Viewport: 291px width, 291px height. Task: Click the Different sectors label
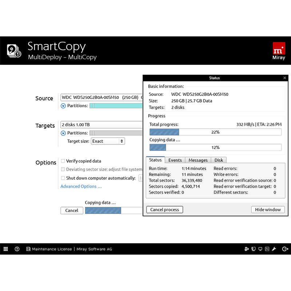pos(231,192)
